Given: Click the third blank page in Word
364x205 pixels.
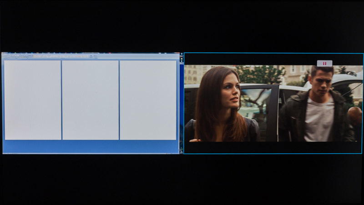Looking at the screenshot, I should [148, 100].
